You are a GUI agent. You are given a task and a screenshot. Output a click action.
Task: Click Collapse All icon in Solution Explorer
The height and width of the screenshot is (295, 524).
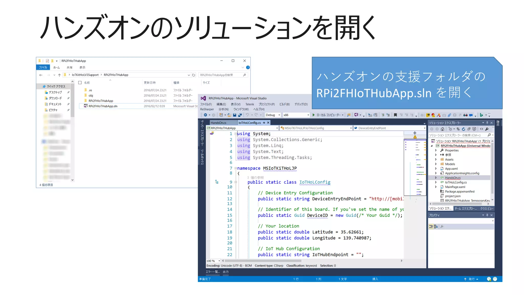click(x=469, y=129)
